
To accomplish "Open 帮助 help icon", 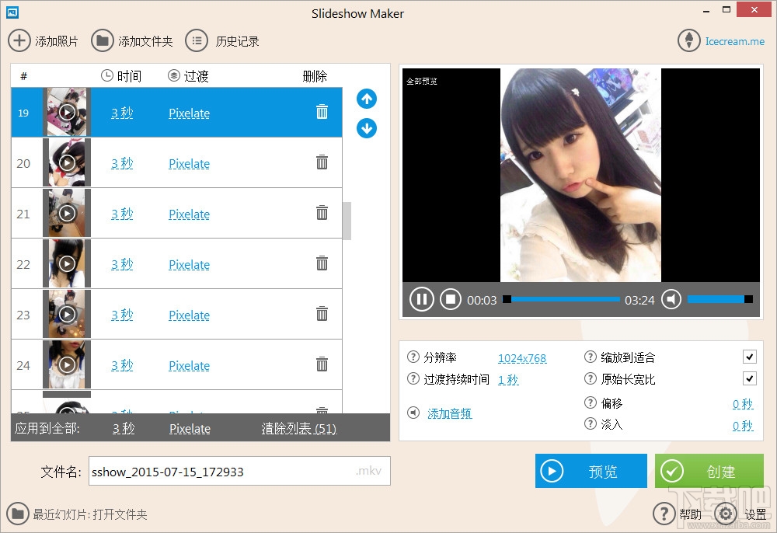I will click(x=664, y=514).
